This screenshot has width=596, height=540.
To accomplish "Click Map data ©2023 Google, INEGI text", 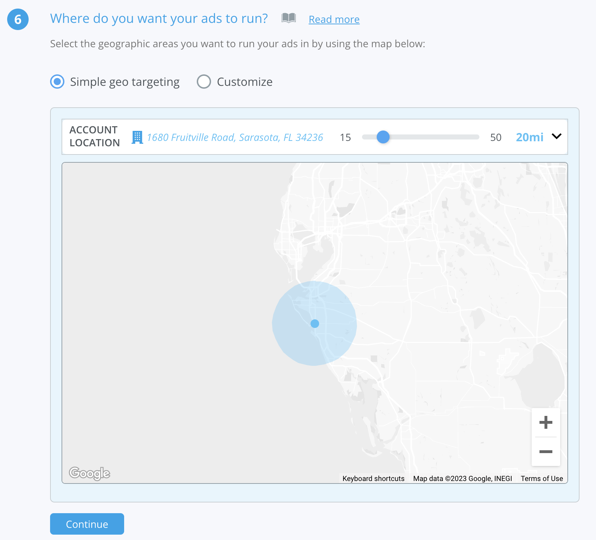I will (x=463, y=478).
